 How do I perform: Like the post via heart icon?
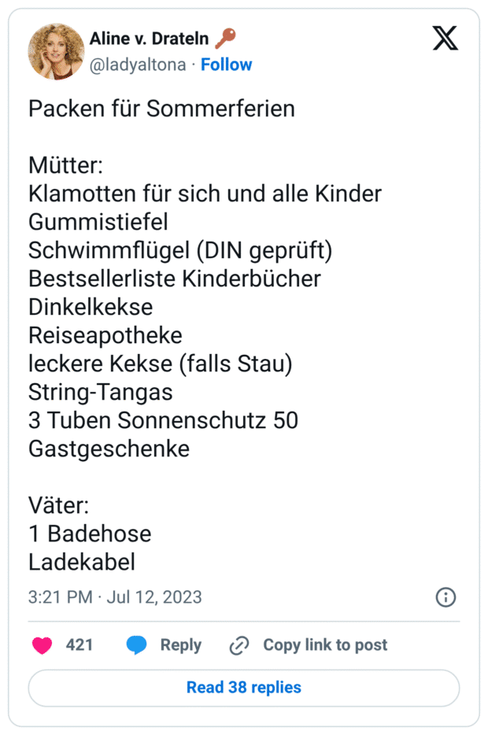(43, 645)
